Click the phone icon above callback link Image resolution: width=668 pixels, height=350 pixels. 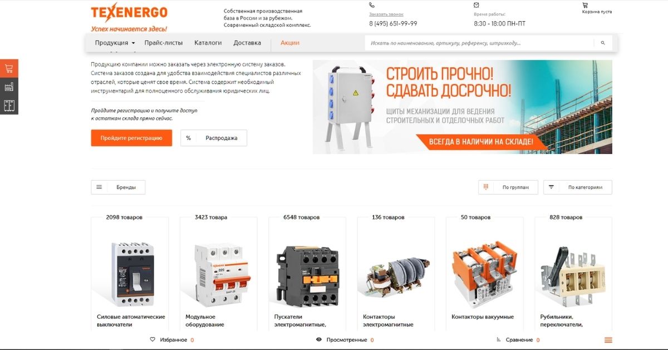point(372,5)
